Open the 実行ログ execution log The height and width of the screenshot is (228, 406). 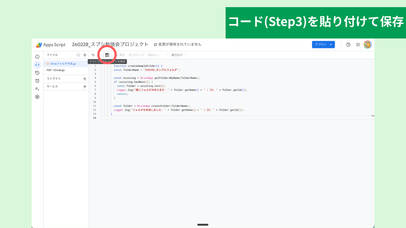pyautogui.click(x=177, y=55)
